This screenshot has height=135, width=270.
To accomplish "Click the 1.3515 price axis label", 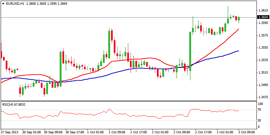I will click(263, 73).
